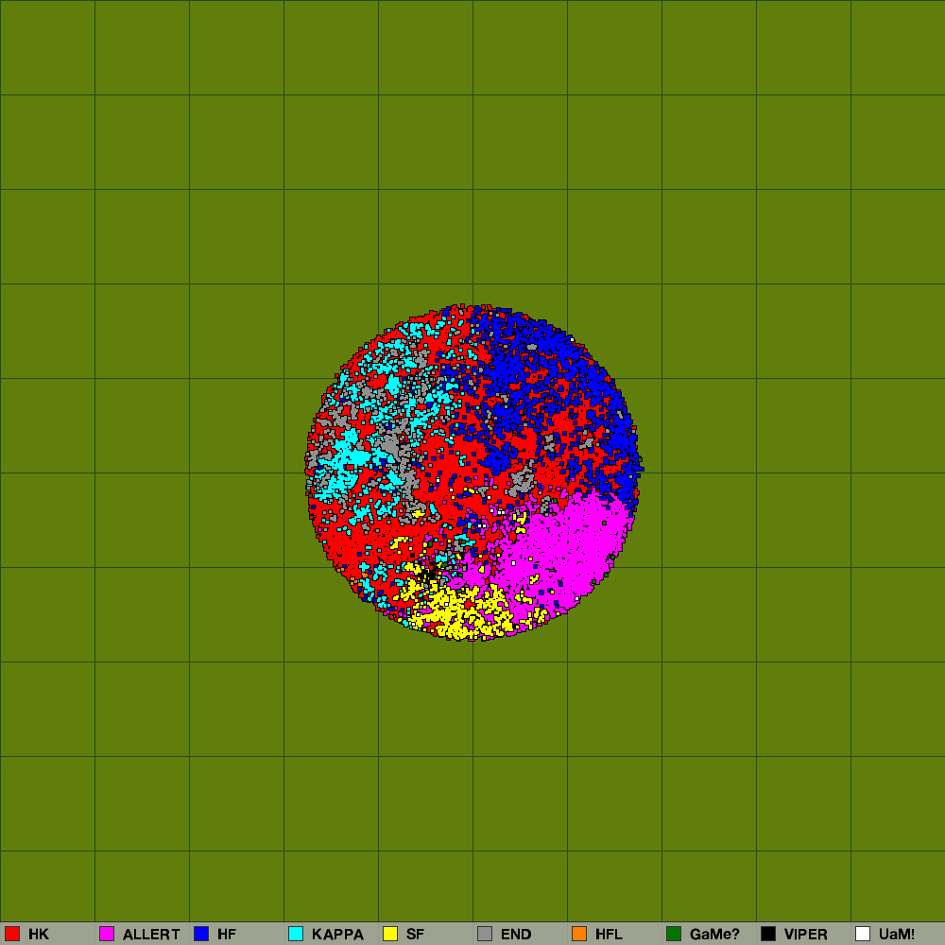This screenshot has height=945, width=945.
Task: Select the blue HF legend swatch
Action: coord(201,934)
